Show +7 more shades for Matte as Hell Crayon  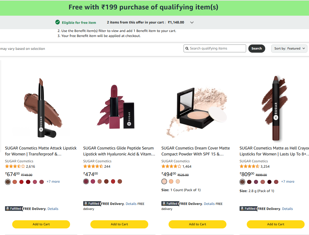click(x=288, y=181)
